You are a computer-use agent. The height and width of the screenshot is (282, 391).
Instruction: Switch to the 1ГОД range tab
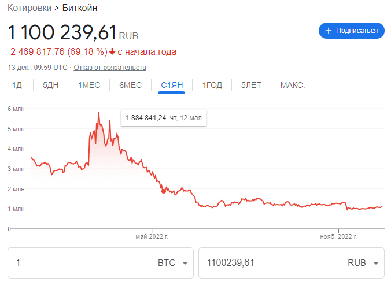(212, 85)
